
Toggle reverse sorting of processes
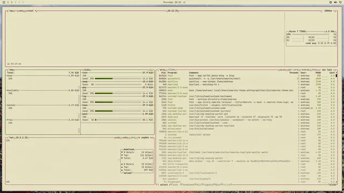coord(305,70)
